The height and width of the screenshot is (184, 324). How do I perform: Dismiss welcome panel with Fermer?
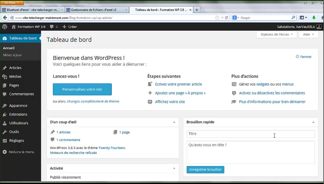tap(304, 57)
